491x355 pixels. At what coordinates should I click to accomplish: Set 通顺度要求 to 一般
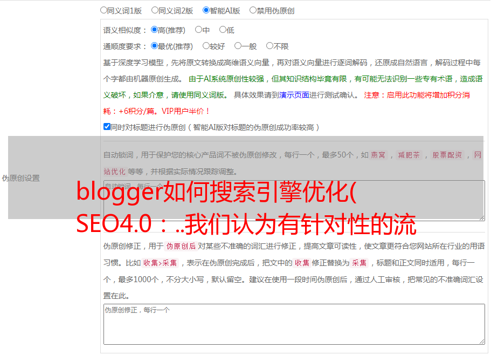(x=238, y=46)
